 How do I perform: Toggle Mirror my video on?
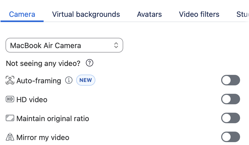coord(230,137)
